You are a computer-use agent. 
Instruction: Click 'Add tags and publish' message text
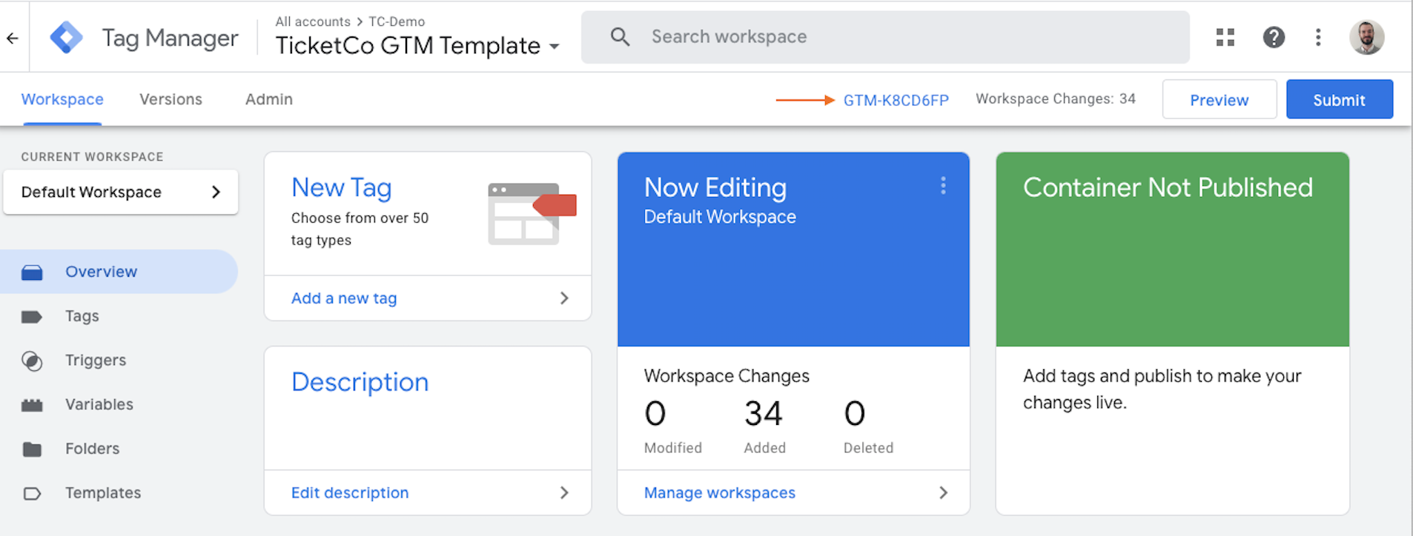[1162, 389]
